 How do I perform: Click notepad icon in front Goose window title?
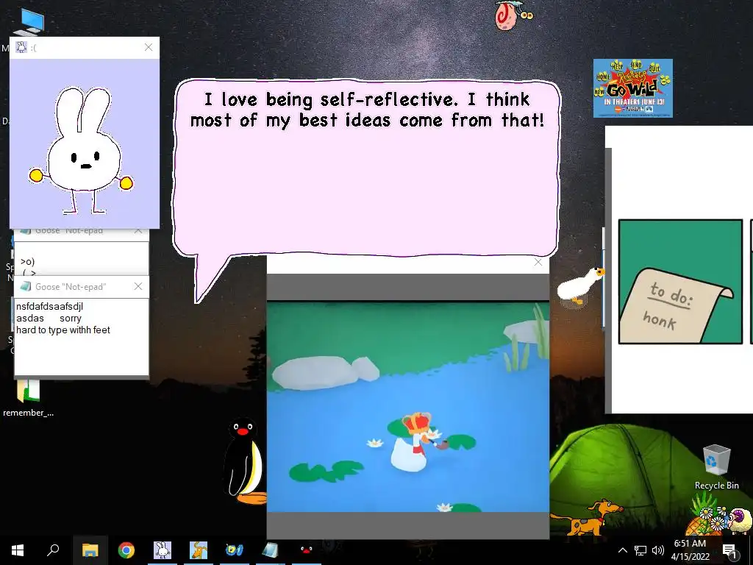[26, 286]
